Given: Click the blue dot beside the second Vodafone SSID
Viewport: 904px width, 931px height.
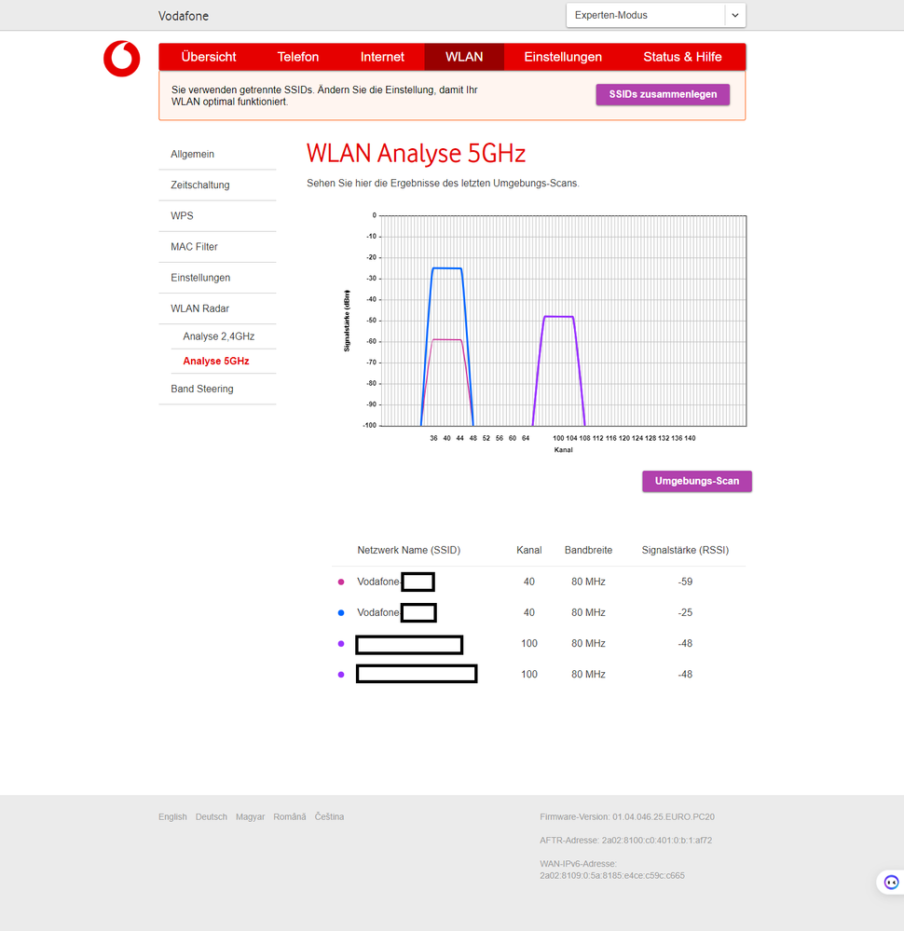Looking at the screenshot, I should (x=341, y=612).
